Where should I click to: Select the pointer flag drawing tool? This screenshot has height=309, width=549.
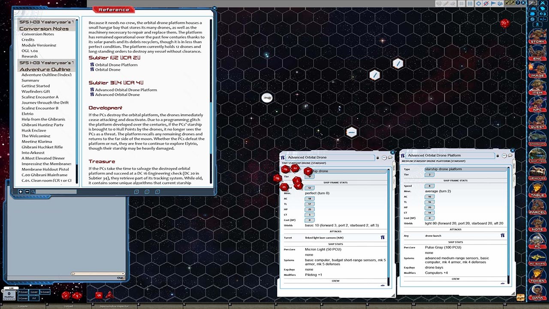494,3
